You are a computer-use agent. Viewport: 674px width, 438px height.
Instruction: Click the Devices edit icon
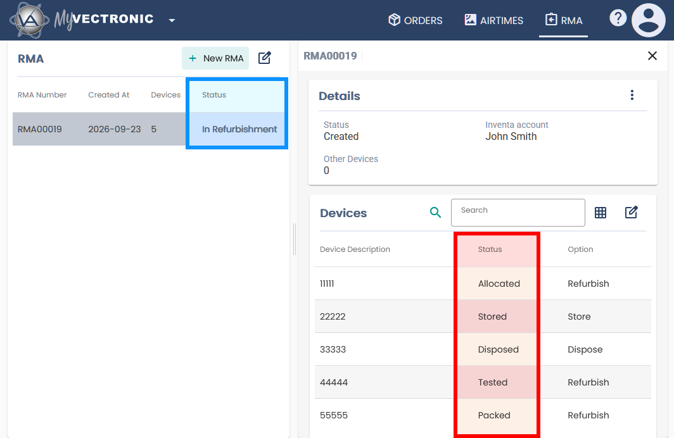(x=632, y=212)
